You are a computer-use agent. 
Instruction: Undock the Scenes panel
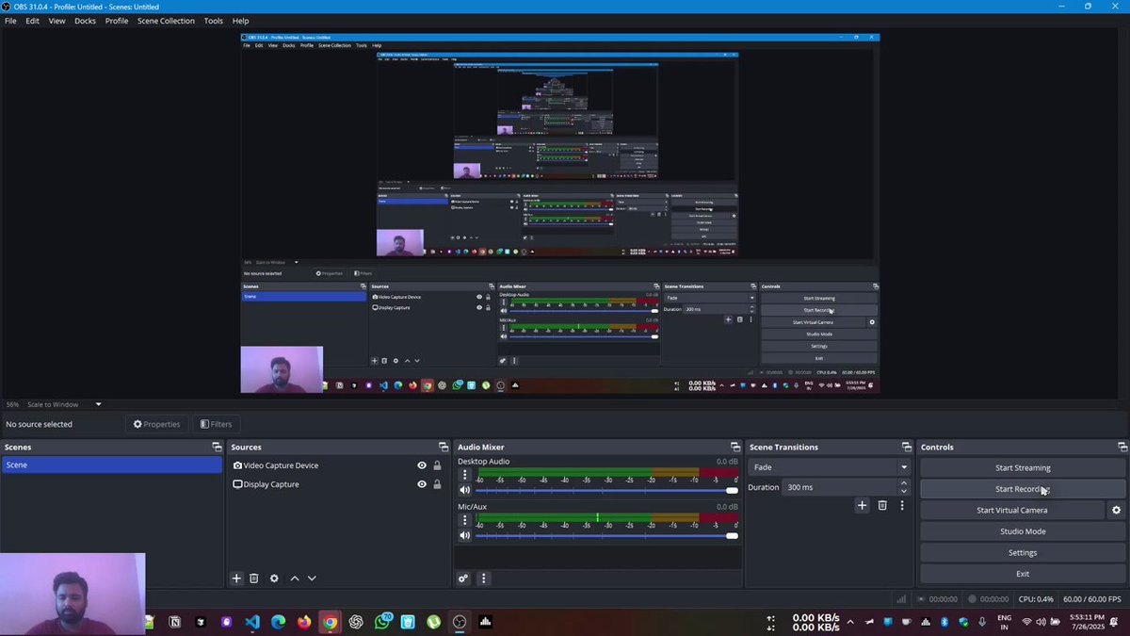(217, 448)
